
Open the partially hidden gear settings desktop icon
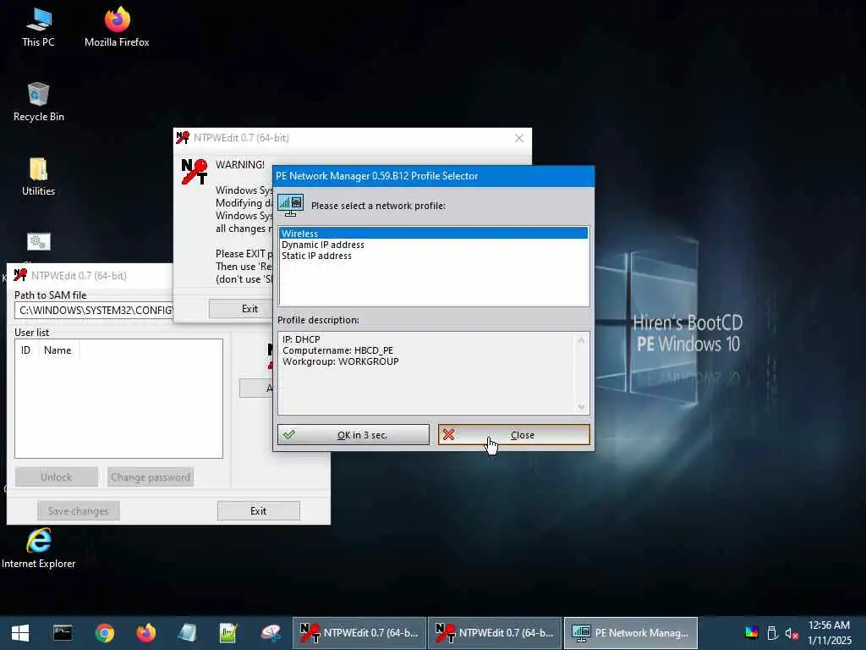(38, 242)
